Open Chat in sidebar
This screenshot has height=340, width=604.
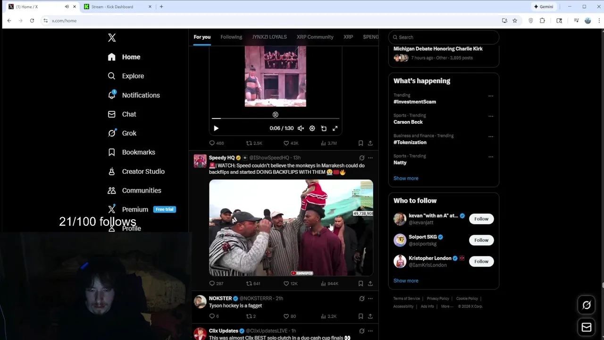coord(122,114)
